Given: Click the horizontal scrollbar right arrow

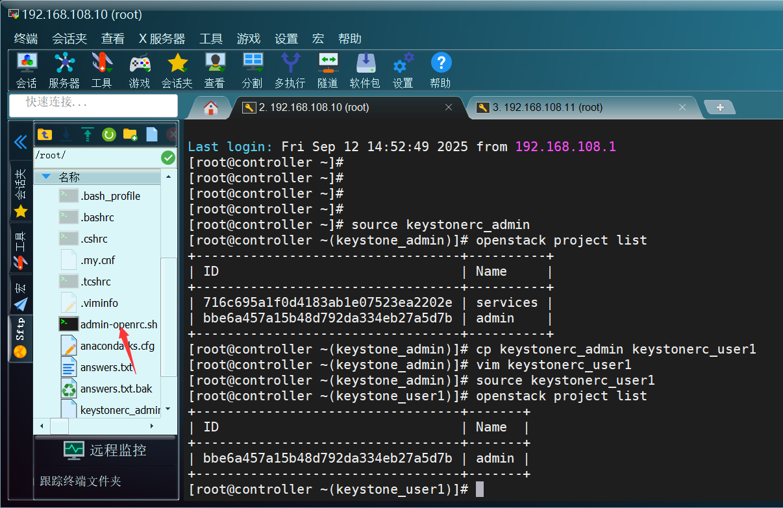Looking at the screenshot, I should point(152,426).
